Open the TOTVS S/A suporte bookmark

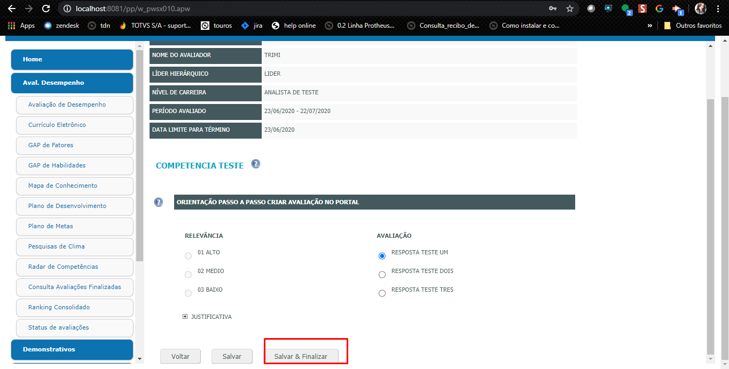[155, 25]
